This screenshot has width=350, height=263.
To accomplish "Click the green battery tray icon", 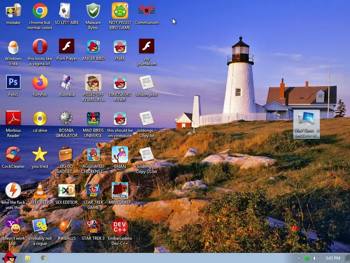I will pos(307,258).
